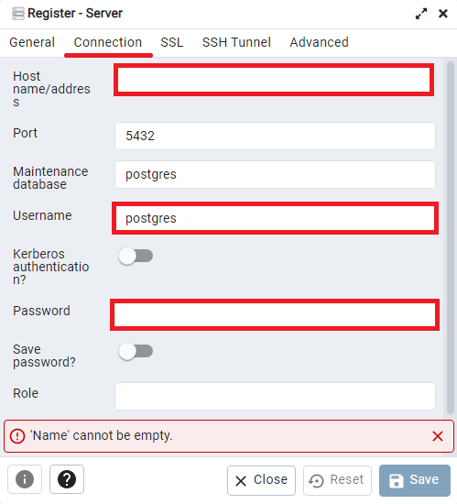The width and height of the screenshot is (457, 504).
Task: Select the Advanced tab
Action: 319,42
